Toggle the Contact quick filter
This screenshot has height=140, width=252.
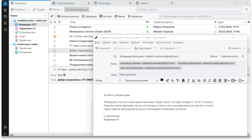106,16
